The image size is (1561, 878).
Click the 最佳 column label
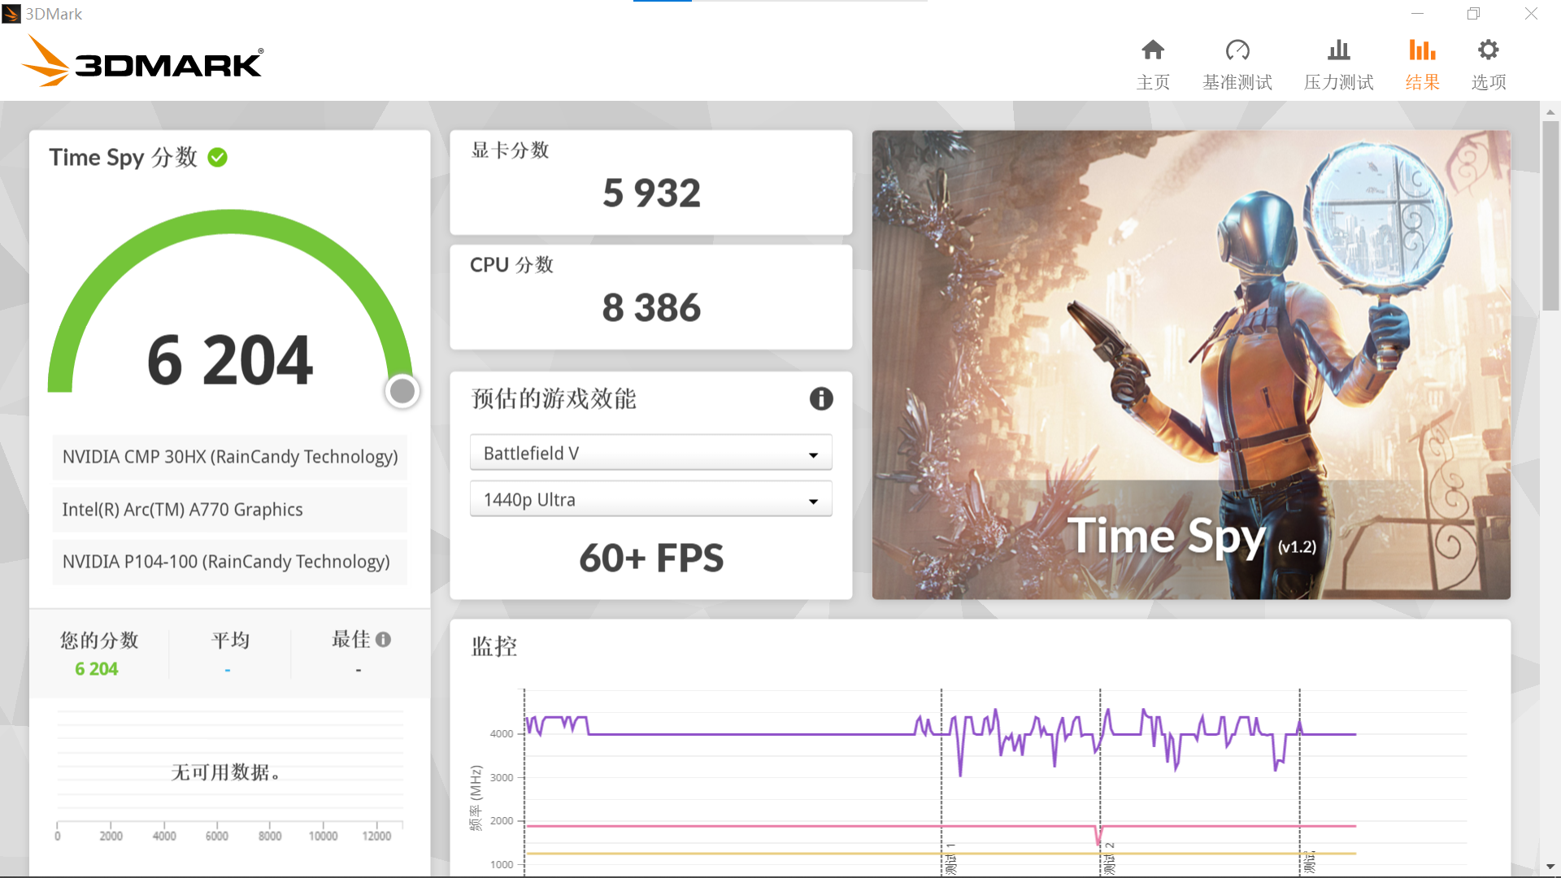pyautogui.click(x=350, y=640)
